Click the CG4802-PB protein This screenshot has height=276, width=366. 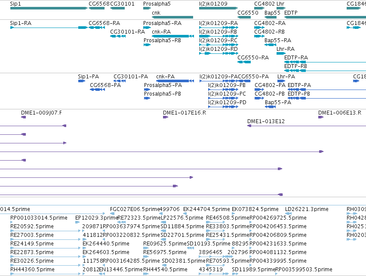pyautogui.click(x=259, y=98)
